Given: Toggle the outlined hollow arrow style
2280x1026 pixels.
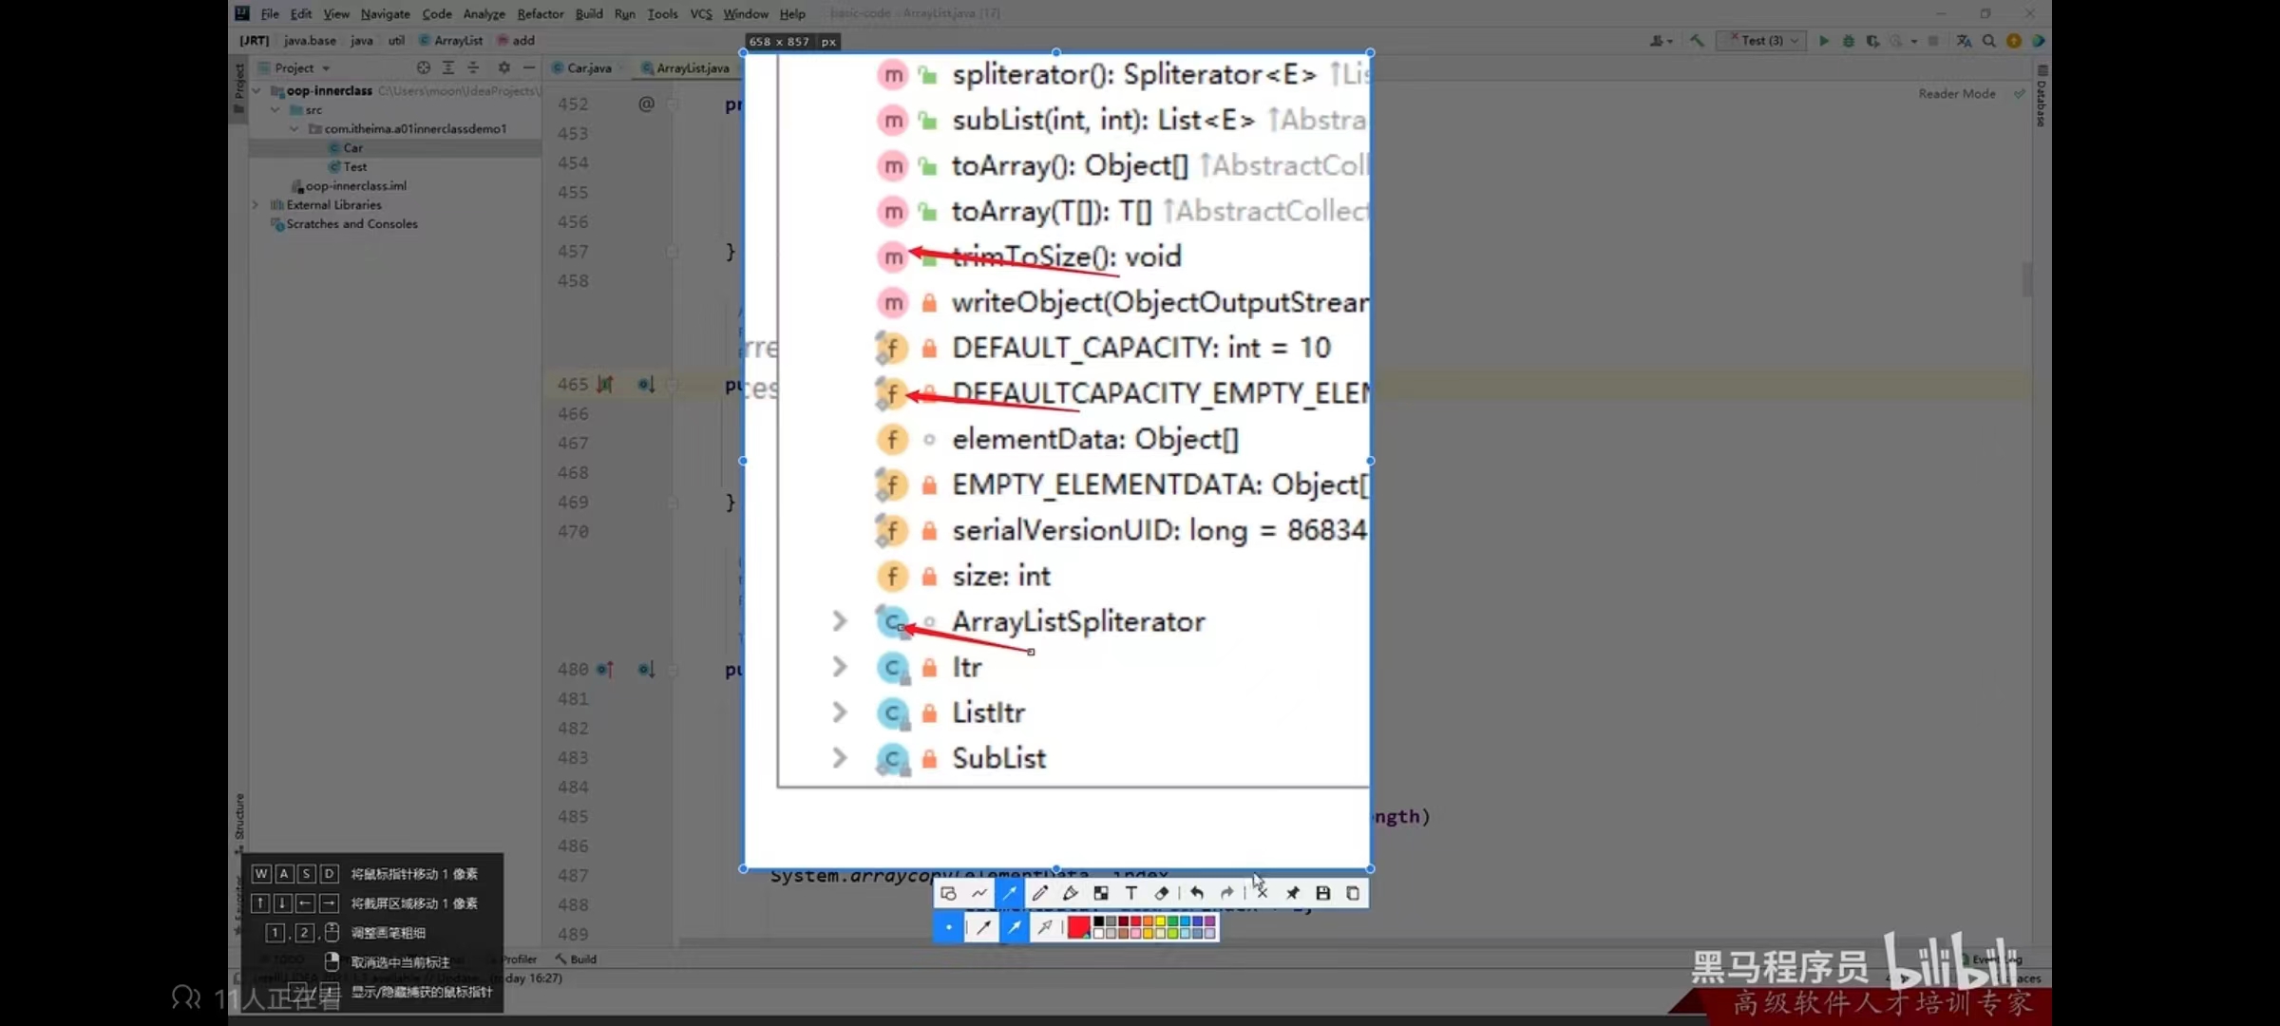Looking at the screenshot, I should (1044, 927).
